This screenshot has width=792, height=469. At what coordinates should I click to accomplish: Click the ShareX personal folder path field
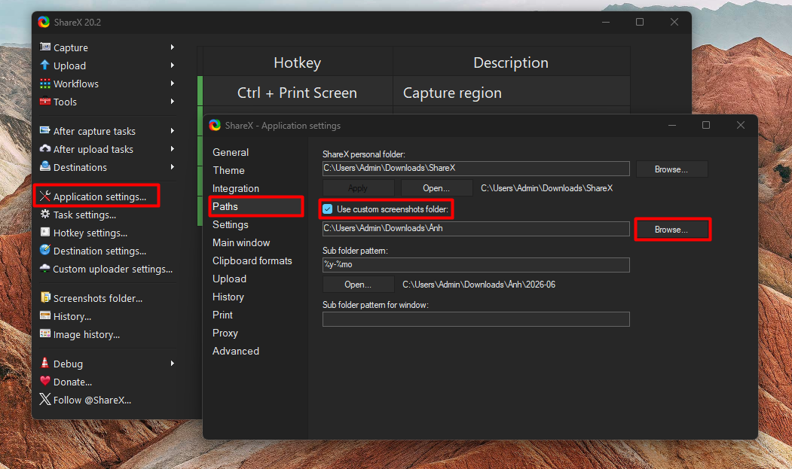coord(476,169)
